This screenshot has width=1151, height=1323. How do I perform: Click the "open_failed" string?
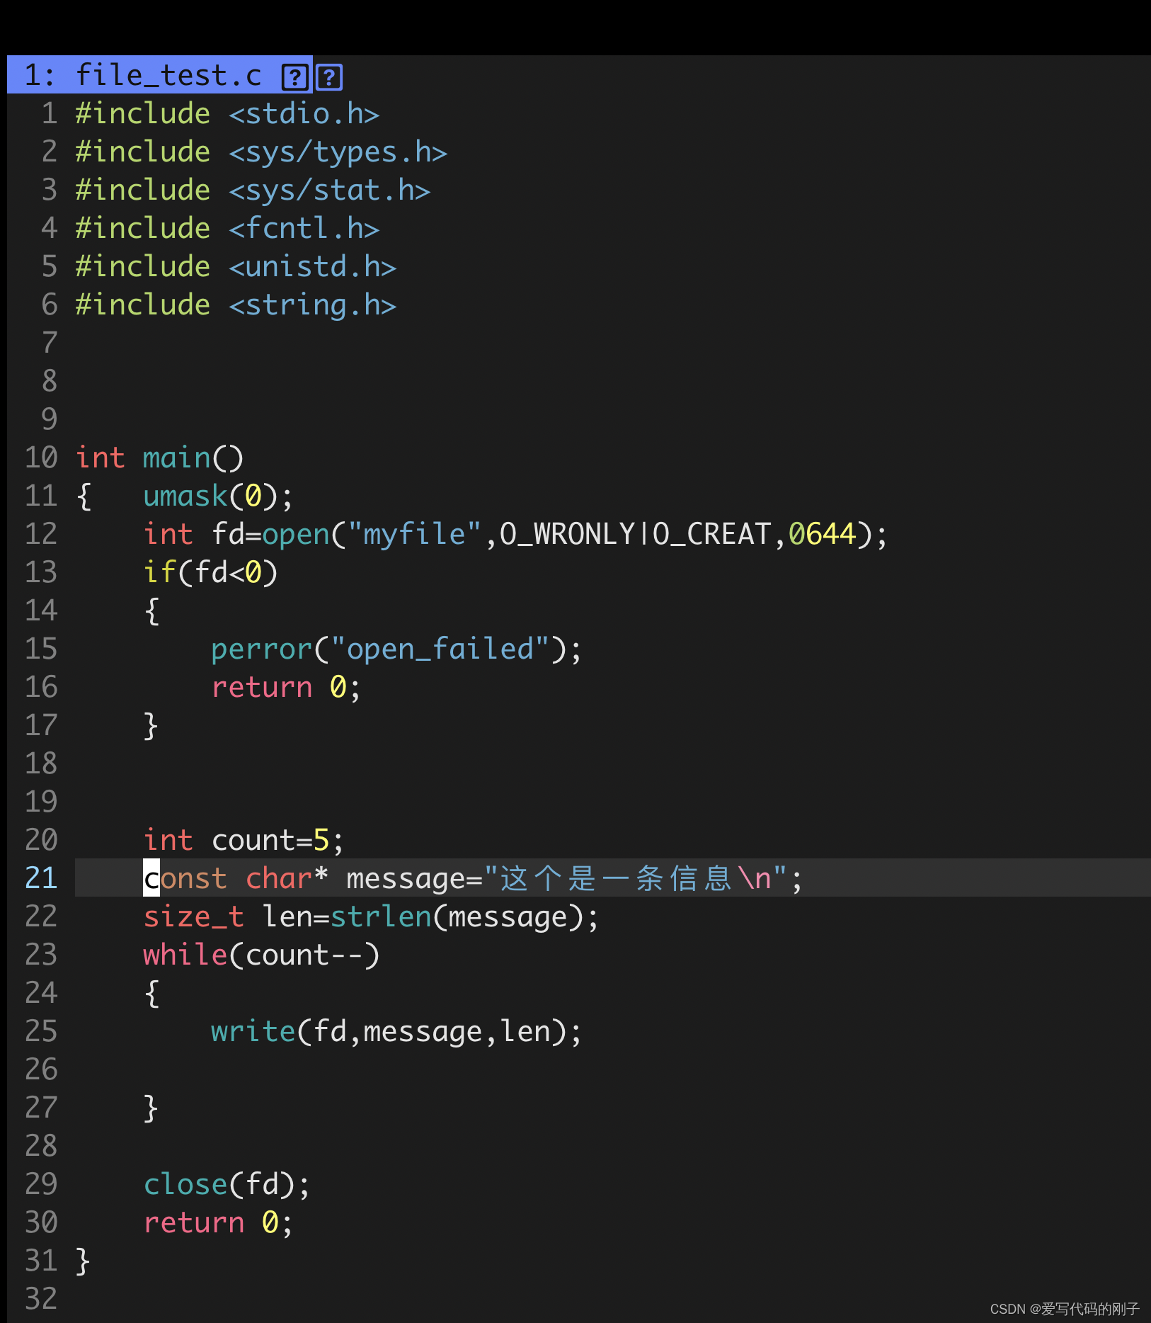(440, 649)
